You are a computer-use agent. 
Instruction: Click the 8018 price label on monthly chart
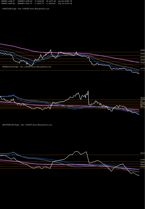(x=142, y=153)
